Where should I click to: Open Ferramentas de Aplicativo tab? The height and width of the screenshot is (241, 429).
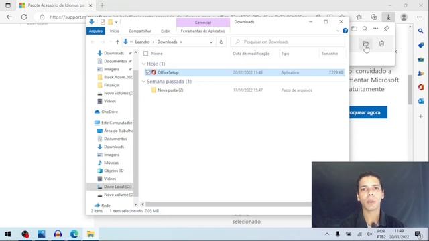click(x=202, y=31)
